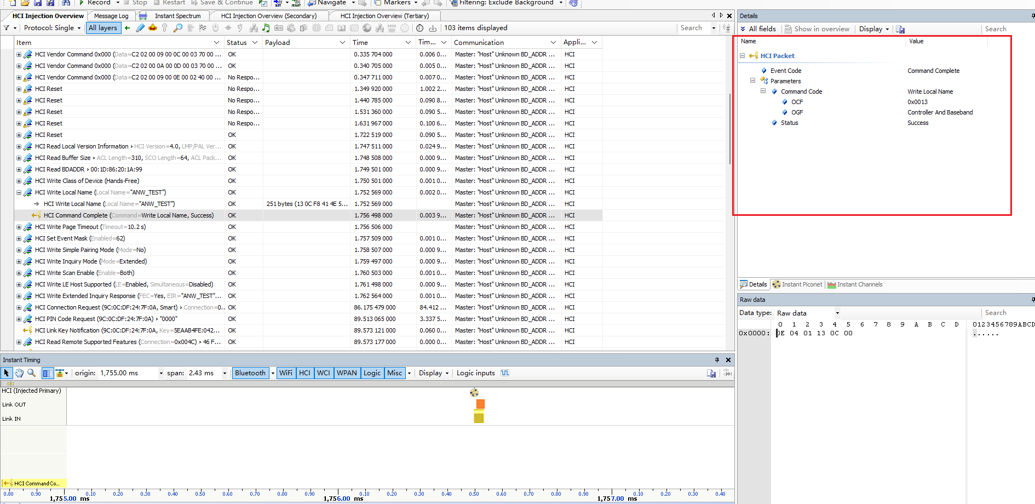Click the filter funnel icon

tap(7, 28)
